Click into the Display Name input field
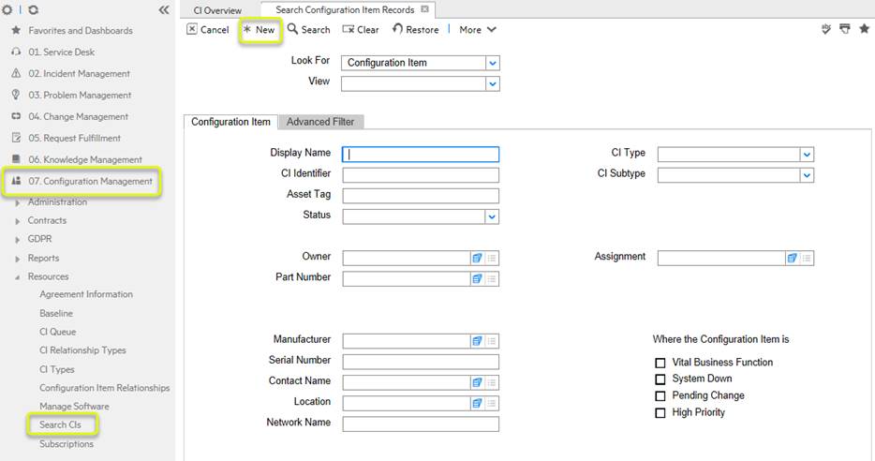Image resolution: width=875 pixels, height=461 pixels. pos(420,155)
